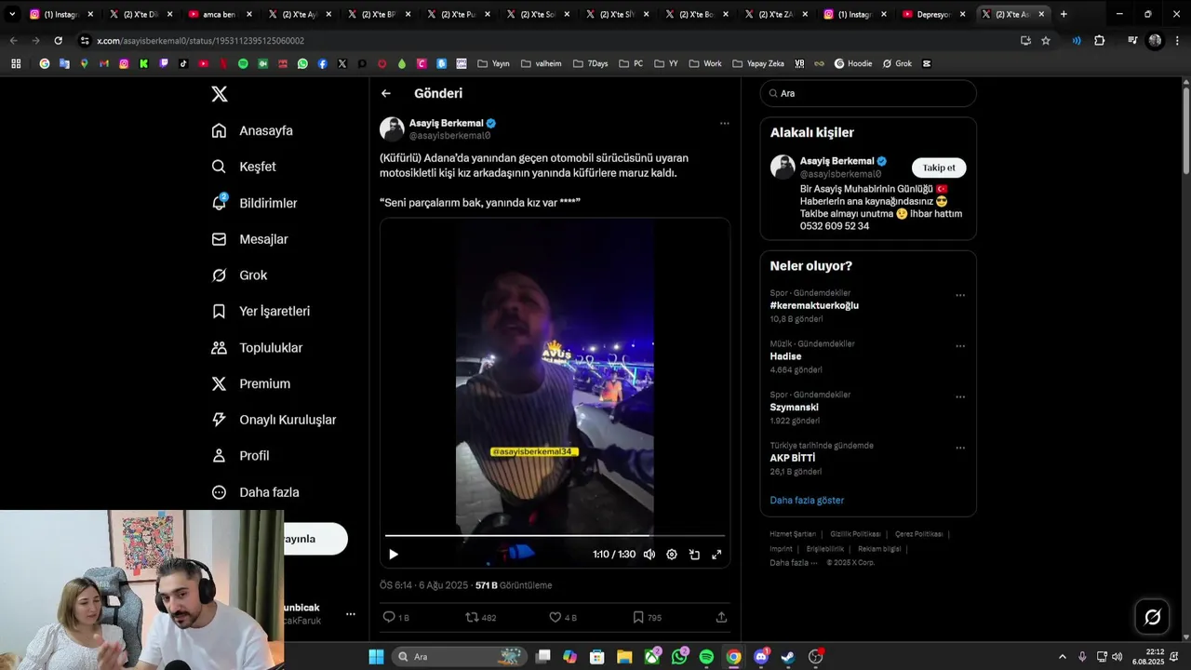This screenshot has width=1191, height=670.
Task: Open the Szymanski trending topic
Action: (794, 408)
